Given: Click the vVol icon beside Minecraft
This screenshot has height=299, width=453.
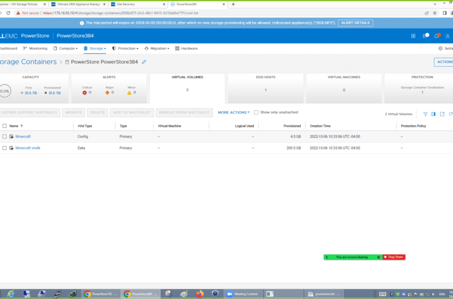Looking at the screenshot, I should coord(11,136).
